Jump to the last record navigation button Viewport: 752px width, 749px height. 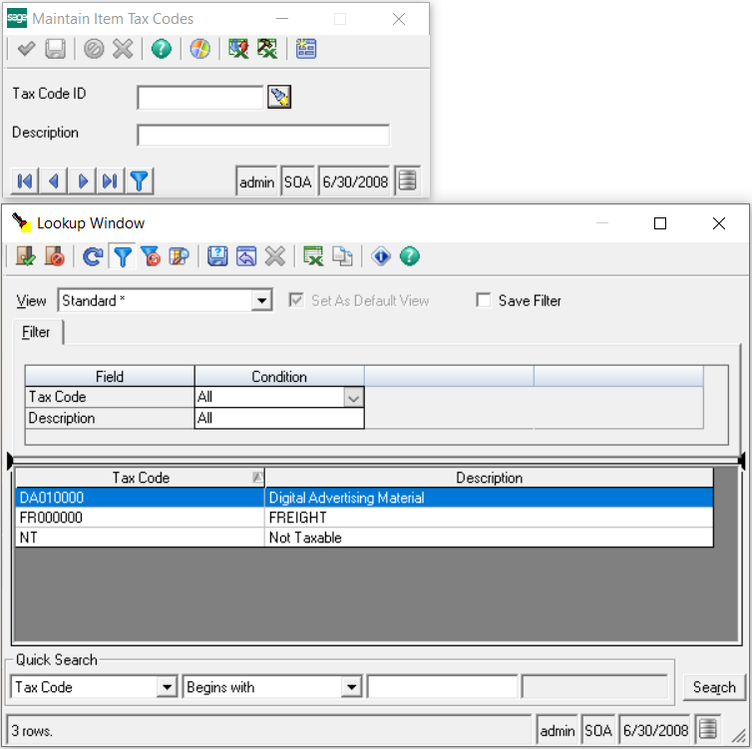click(110, 181)
